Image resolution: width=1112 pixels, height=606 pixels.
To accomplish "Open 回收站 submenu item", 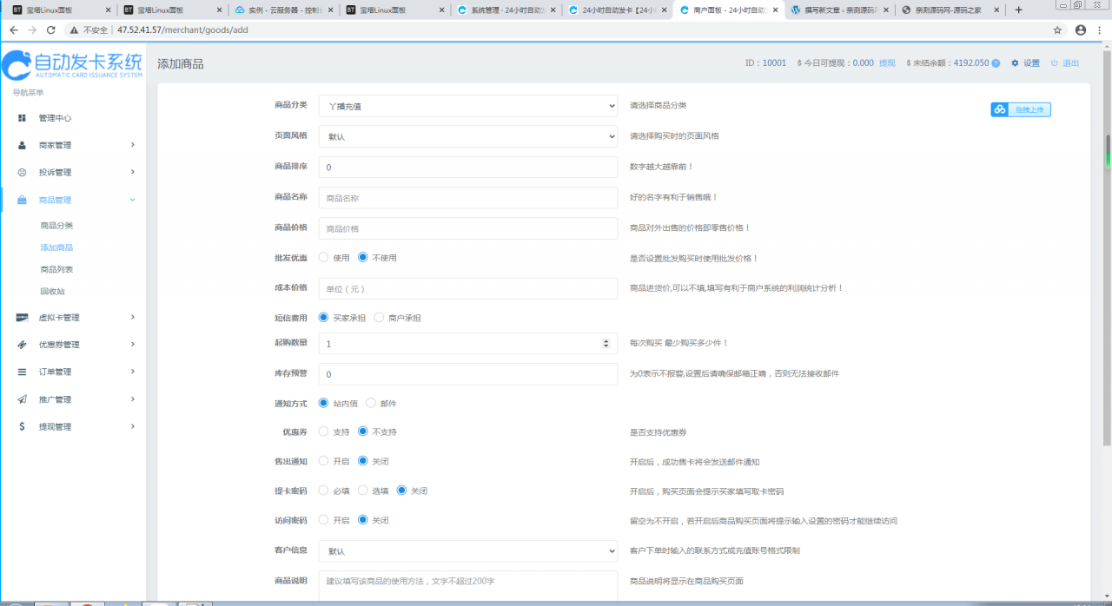I will pos(52,292).
